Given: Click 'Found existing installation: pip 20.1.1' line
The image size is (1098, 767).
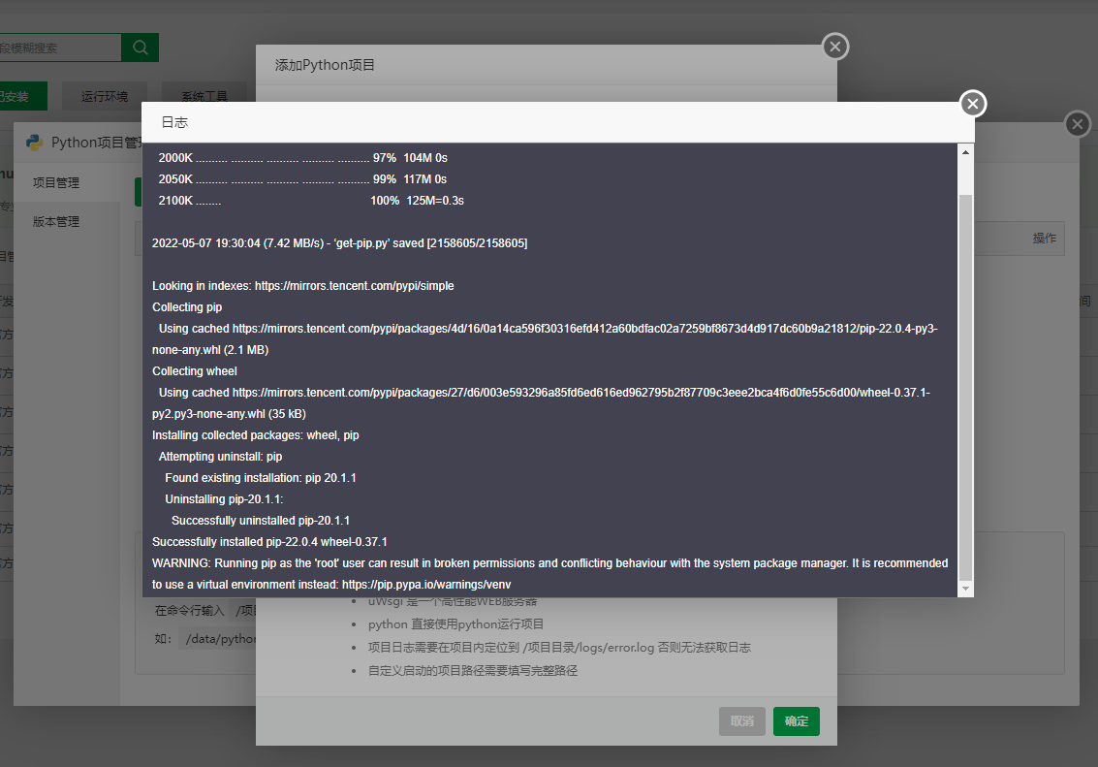Looking at the screenshot, I should click(x=261, y=478).
